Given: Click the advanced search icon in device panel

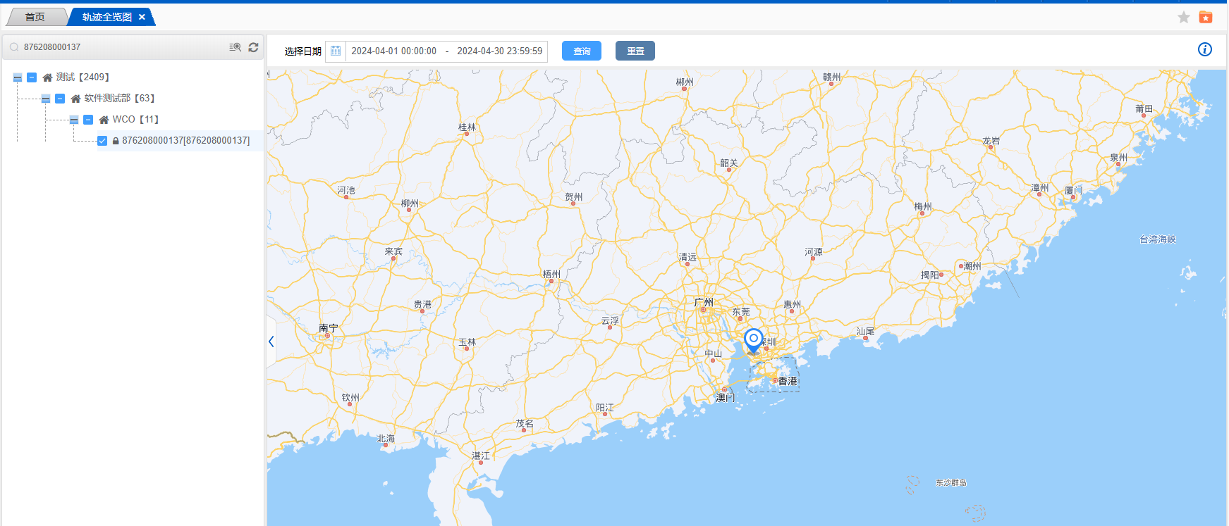Looking at the screenshot, I should click(235, 47).
